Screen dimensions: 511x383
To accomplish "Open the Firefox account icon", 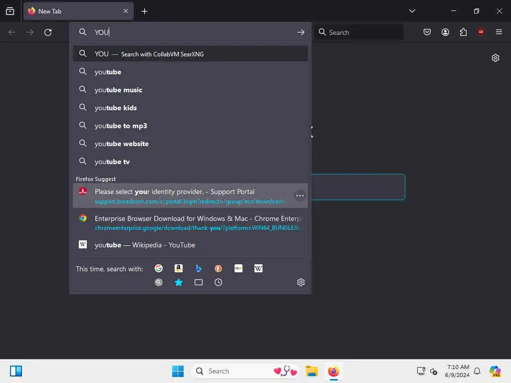I will coord(445,32).
